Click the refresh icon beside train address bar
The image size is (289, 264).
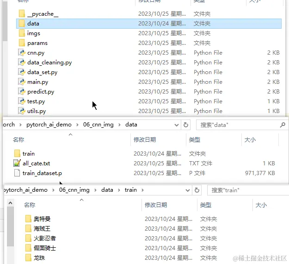click(197, 190)
